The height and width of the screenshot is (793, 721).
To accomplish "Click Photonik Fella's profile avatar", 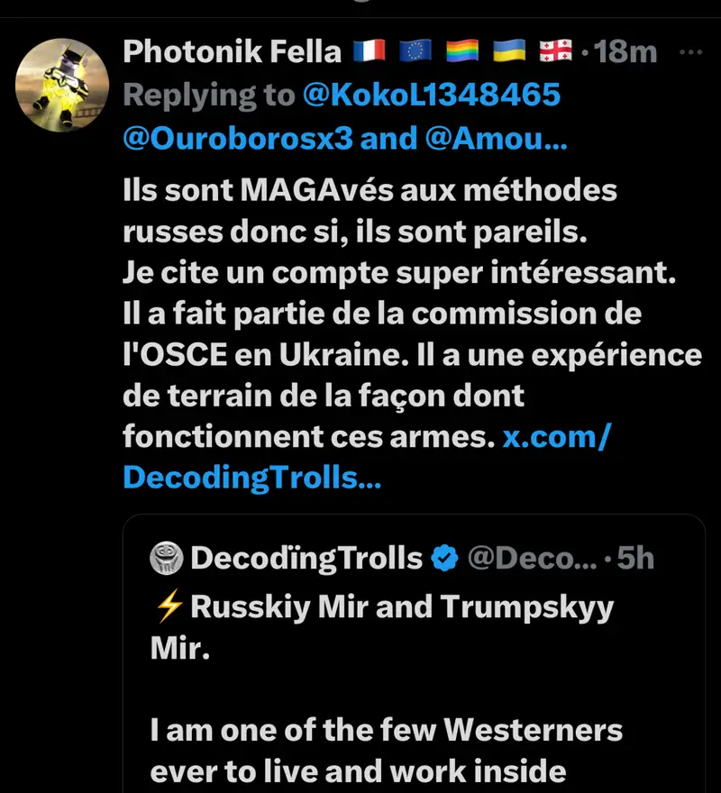I will click(63, 86).
